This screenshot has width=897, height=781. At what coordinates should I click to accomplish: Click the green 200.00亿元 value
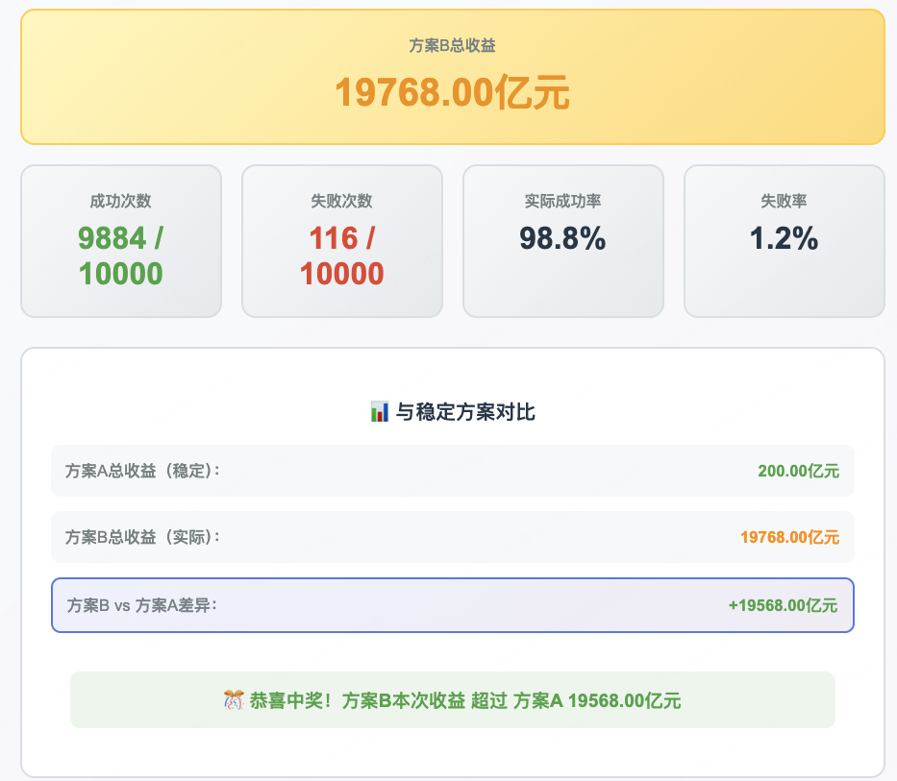click(x=798, y=471)
